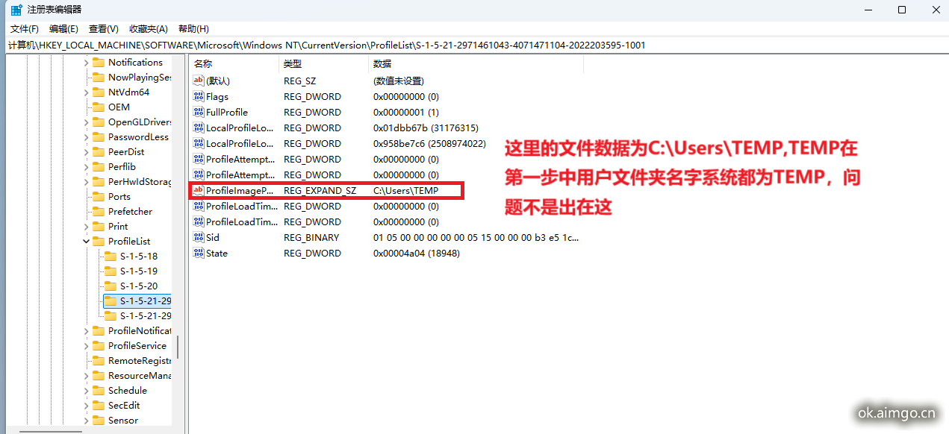Expand the OpenGLDrivers key
Image resolution: width=949 pixels, height=434 pixels.
[x=86, y=122]
